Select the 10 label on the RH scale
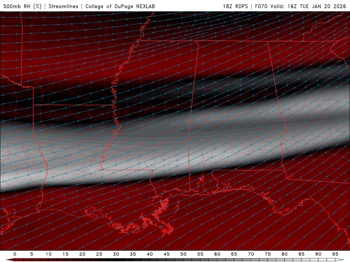 49,254
